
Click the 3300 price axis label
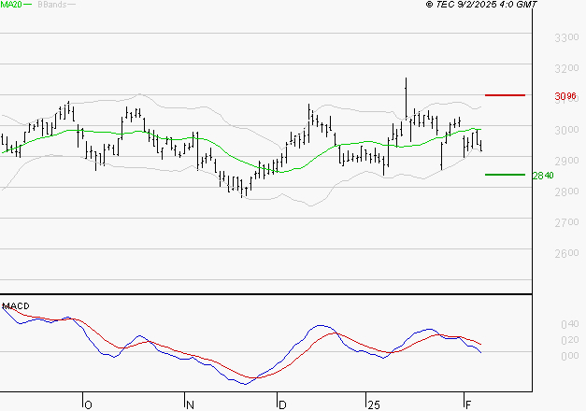pos(566,37)
